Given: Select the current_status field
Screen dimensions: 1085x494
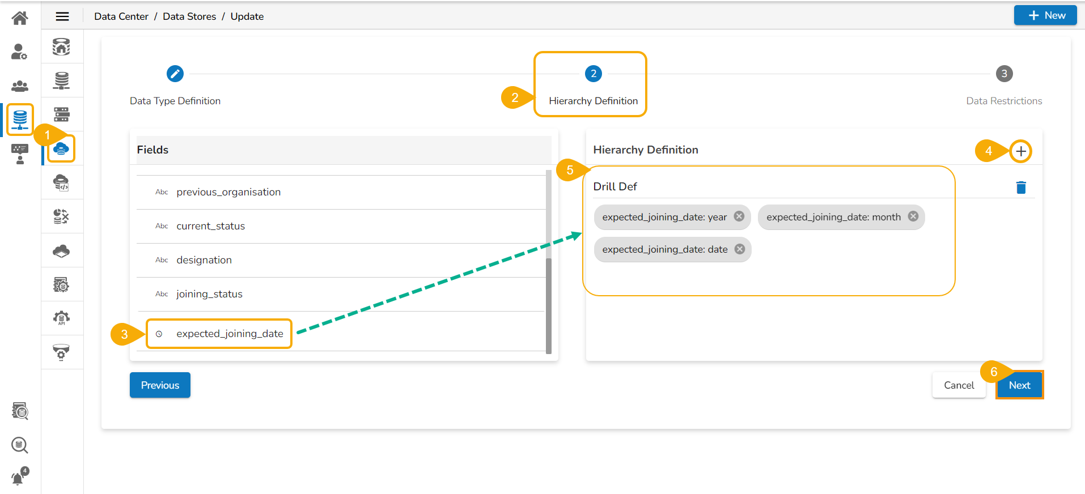Looking at the screenshot, I should pos(341,226).
